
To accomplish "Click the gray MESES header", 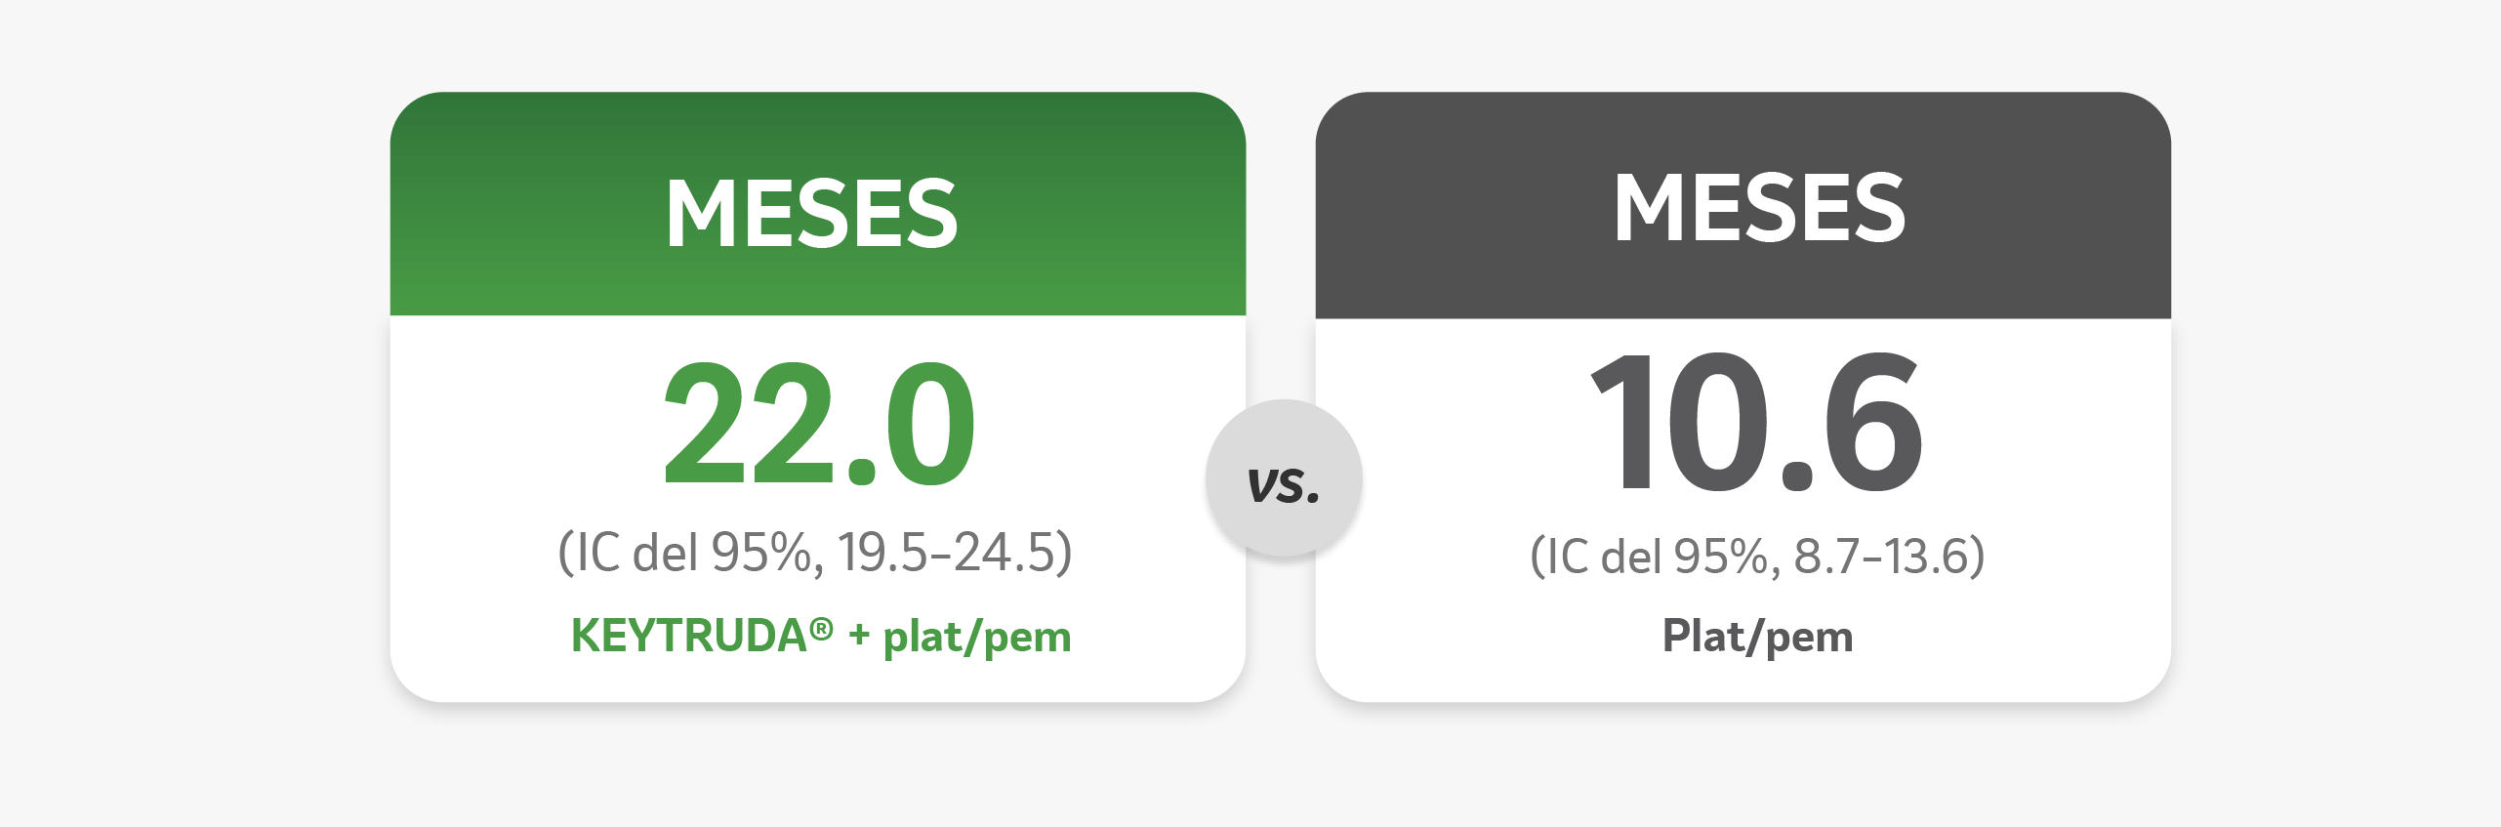I will 1759,208.
